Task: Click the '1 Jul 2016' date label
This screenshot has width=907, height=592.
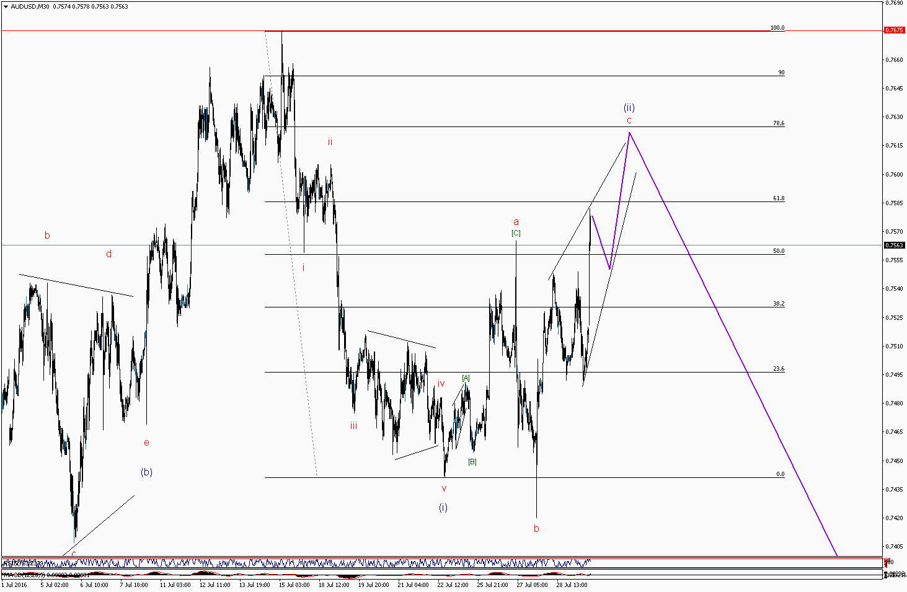Action: click(14, 585)
